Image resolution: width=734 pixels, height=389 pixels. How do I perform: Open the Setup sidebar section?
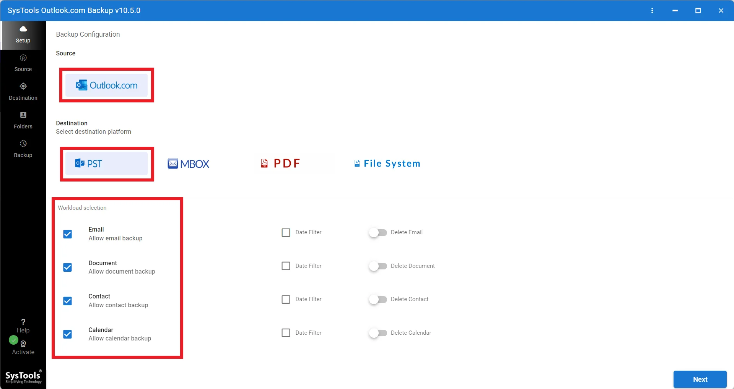pyautogui.click(x=23, y=35)
